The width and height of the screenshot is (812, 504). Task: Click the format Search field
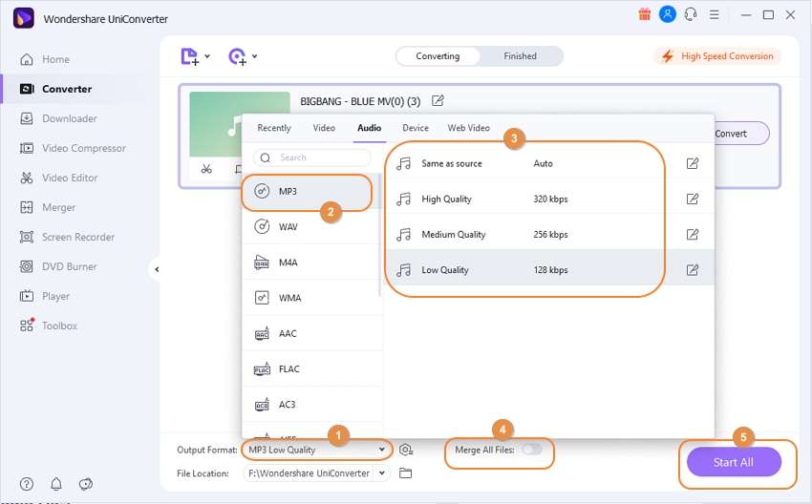click(312, 157)
